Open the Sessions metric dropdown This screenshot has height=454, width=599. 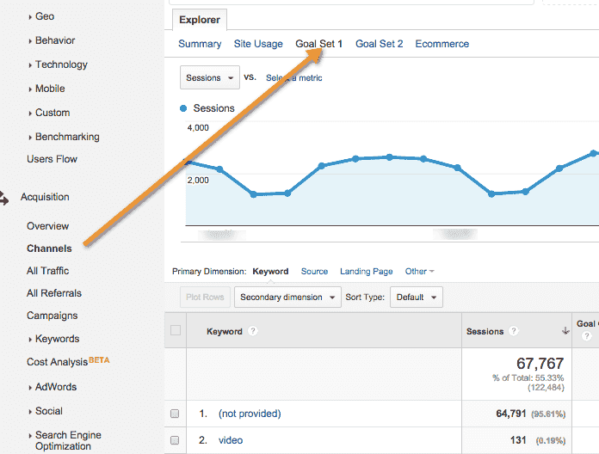pyautogui.click(x=210, y=77)
